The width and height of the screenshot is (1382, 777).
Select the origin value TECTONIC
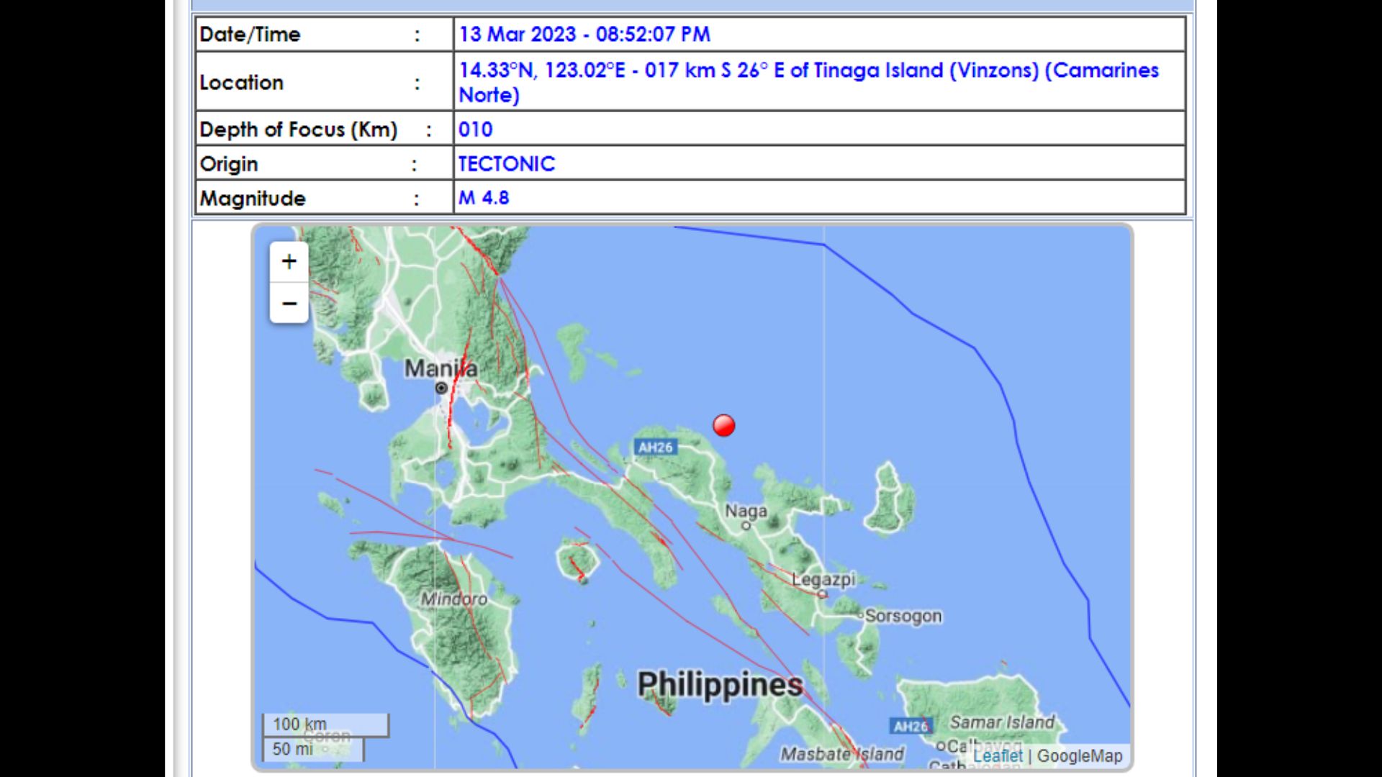[507, 164]
